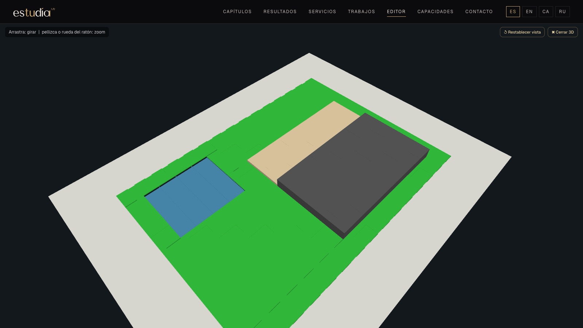Go to the Resultados section
The width and height of the screenshot is (583, 328).
[x=280, y=12]
